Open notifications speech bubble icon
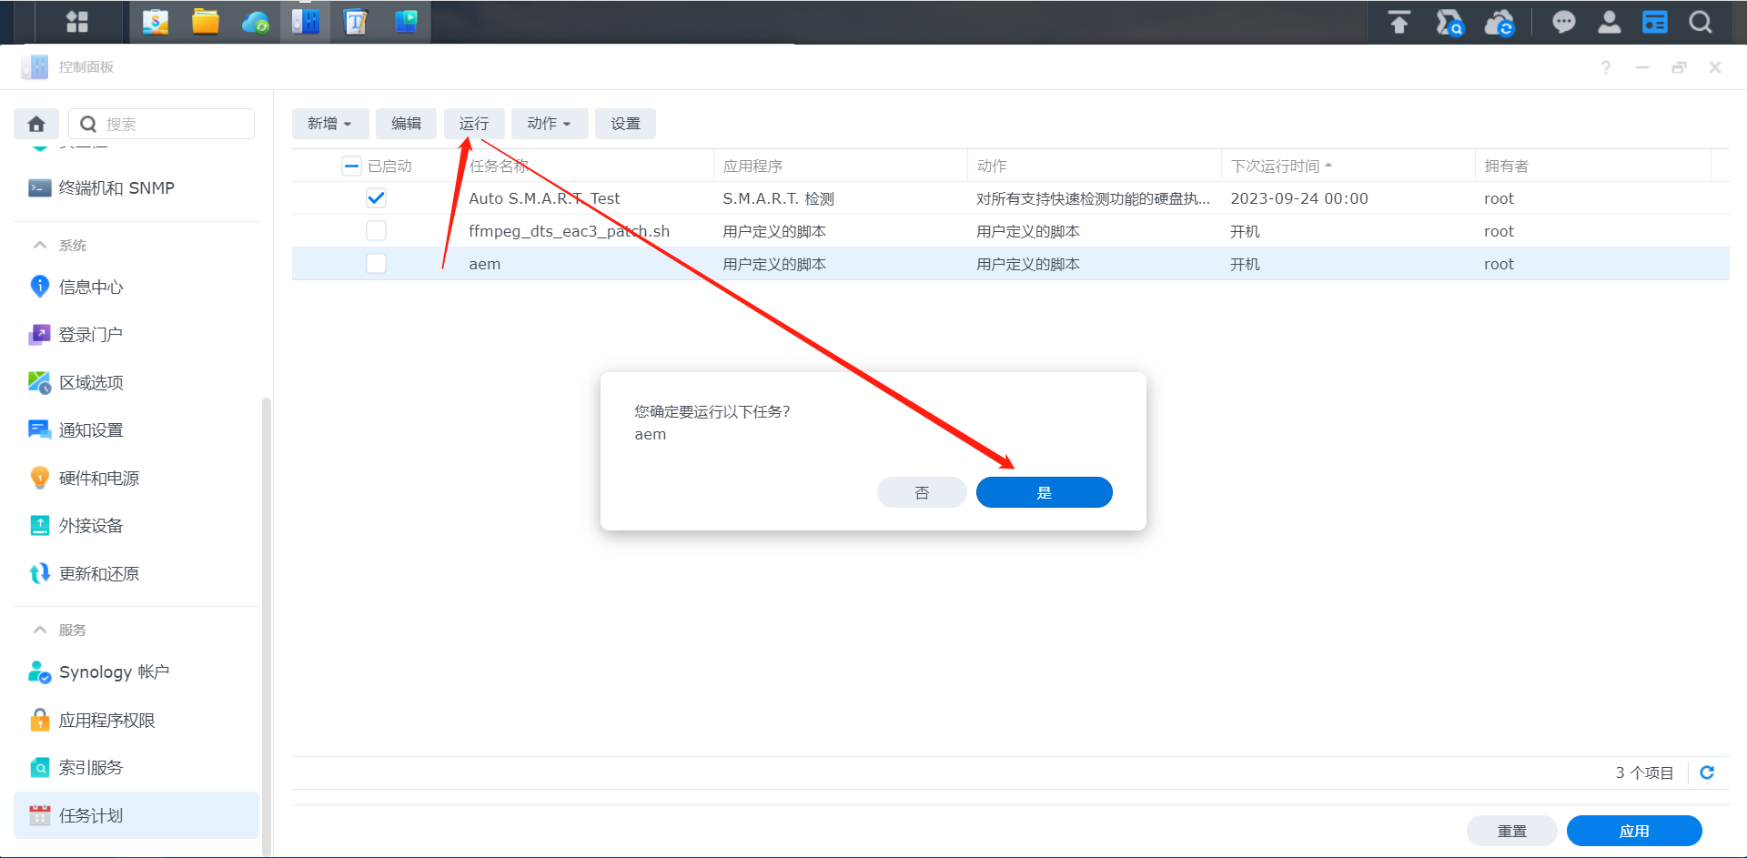Image resolution: width=1747 pixels, height=858 pixels. tap(1564, 22)
